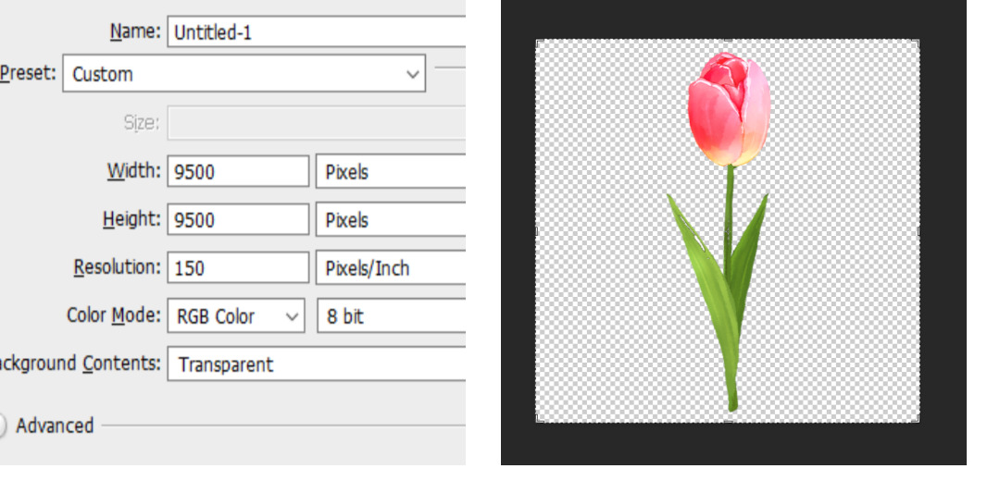1000x481 pixels.
Task: Click the Height value field
Action: pyautogui.click(x=237, y=220)
